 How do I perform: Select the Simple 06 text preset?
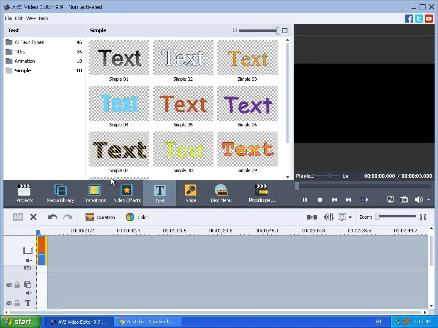(247, 106)
